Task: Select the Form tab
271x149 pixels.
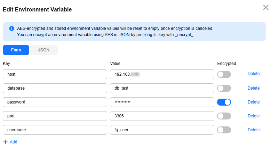Action: point(16,50)
